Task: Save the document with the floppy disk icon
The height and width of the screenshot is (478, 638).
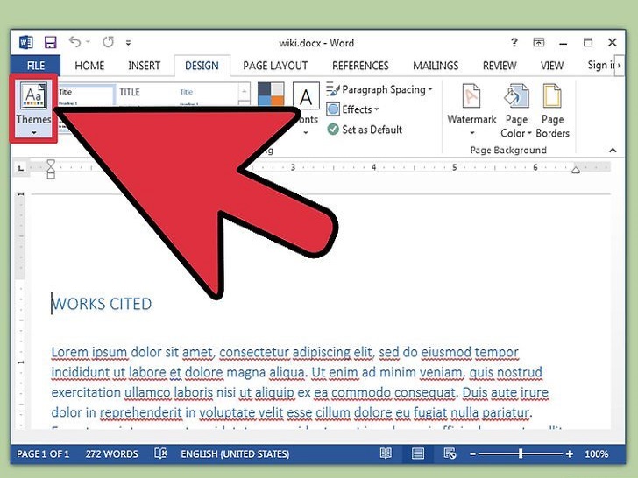Action: click(x=51, y=42)
